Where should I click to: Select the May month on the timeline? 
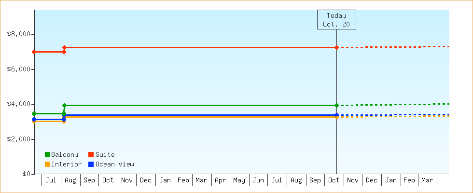click(239, 180)
